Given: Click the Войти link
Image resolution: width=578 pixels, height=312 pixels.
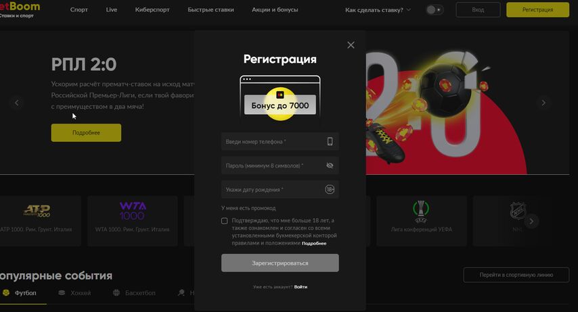Looking at the screenshot, I should [x=301, y=286].
